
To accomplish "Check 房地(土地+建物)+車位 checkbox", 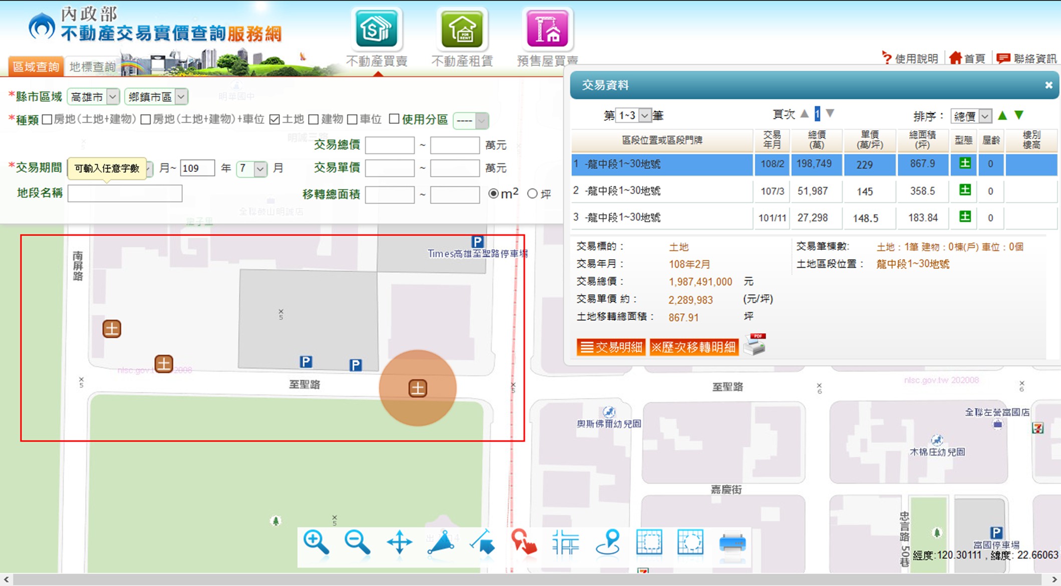I will [x=146, y=119].
